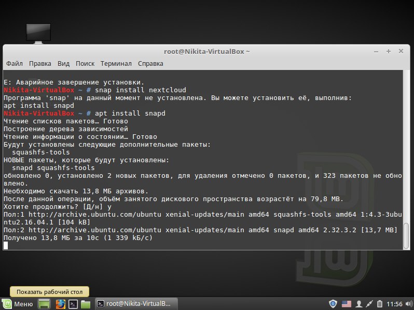Viewport: 414px width, 310px height.
Task: Click 'Необходимо скачать 13,8 МБ архивов.' line
Action: [76, 191]
